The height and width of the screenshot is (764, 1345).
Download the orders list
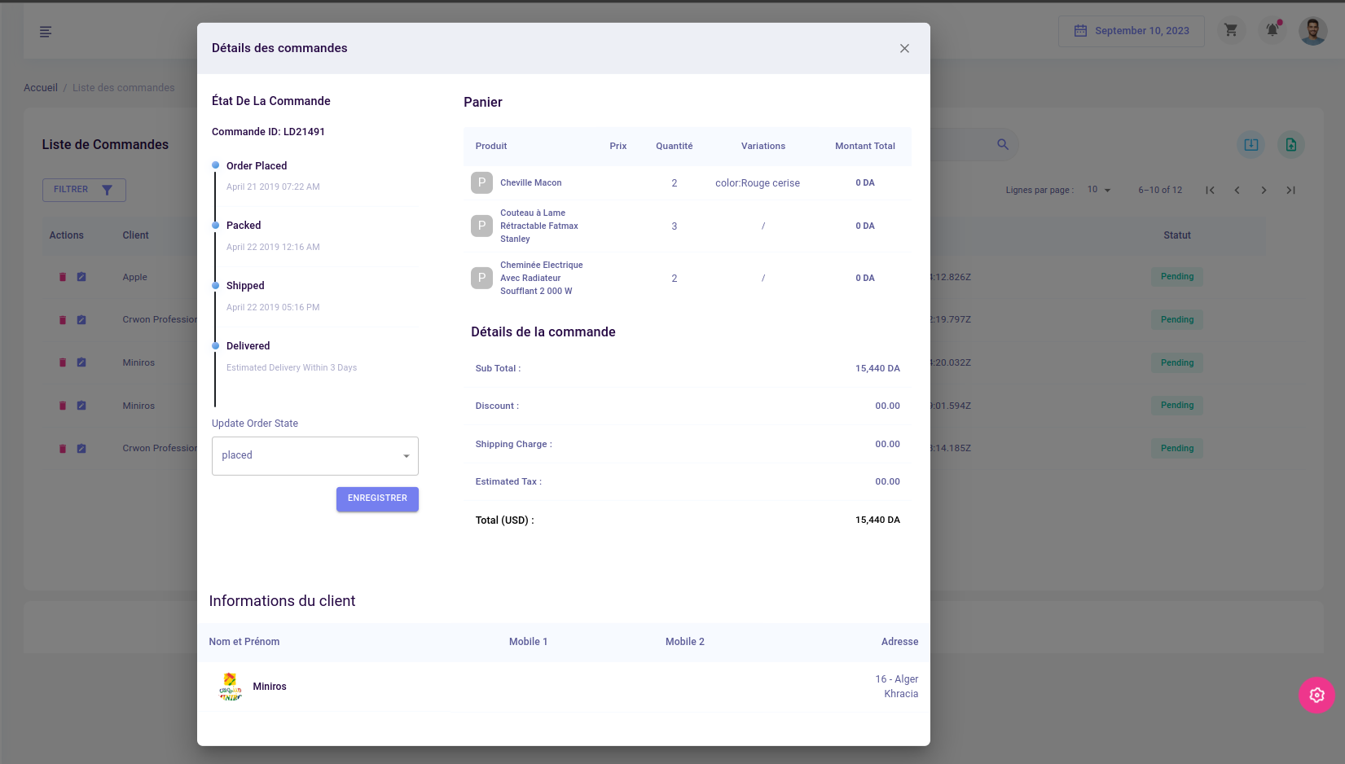[1251, 145]
